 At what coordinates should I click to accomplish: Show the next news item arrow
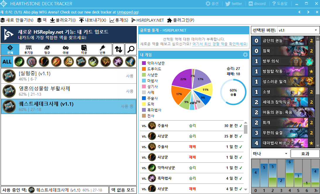click(308, 12)
